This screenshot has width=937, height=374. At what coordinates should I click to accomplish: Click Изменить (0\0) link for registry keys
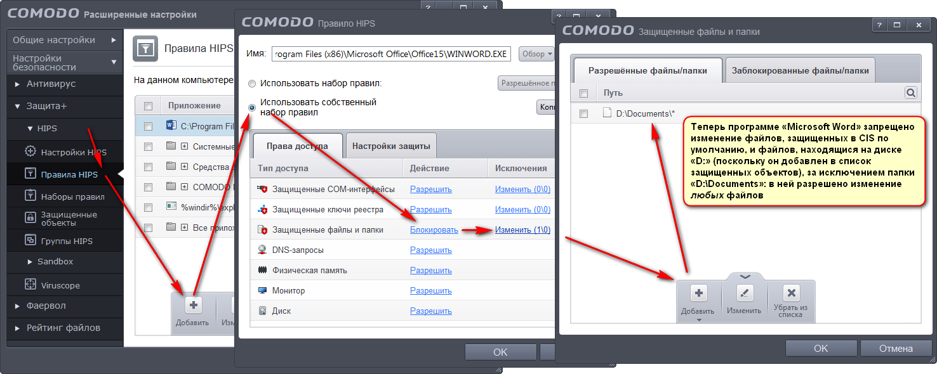pos(522,209)
